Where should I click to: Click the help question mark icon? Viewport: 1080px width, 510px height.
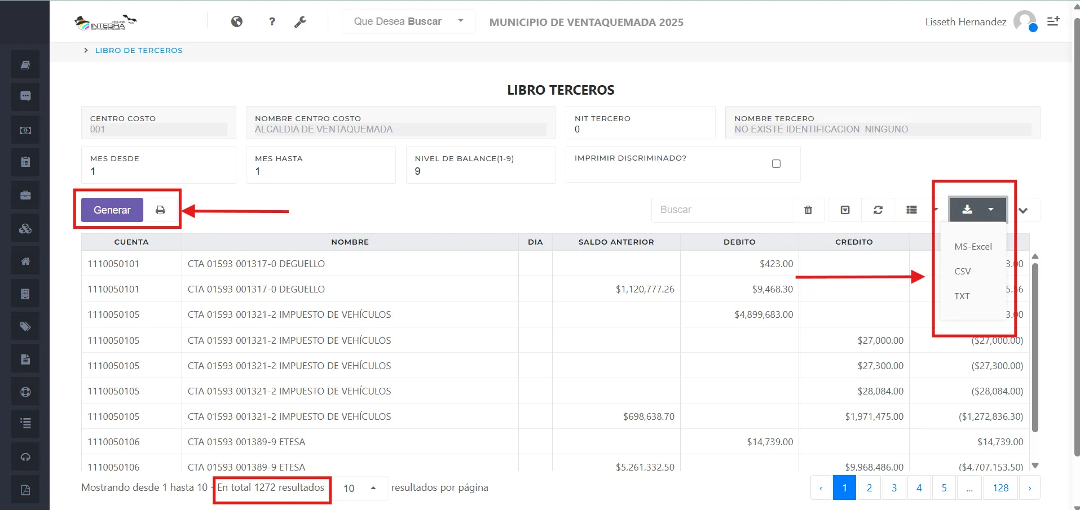[271, 21]
